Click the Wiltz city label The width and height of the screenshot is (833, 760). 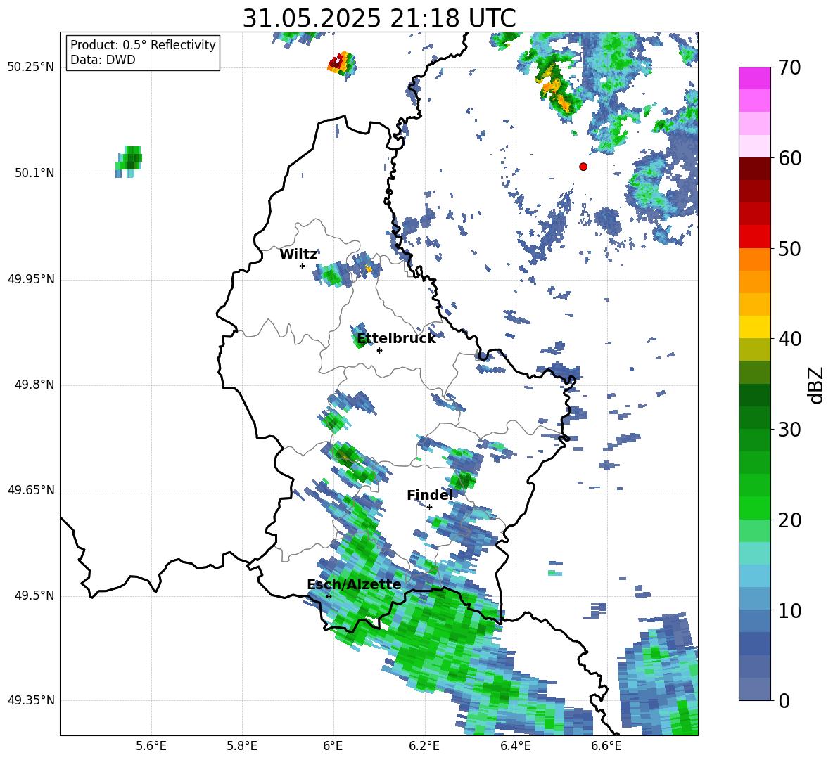point(298,255)
